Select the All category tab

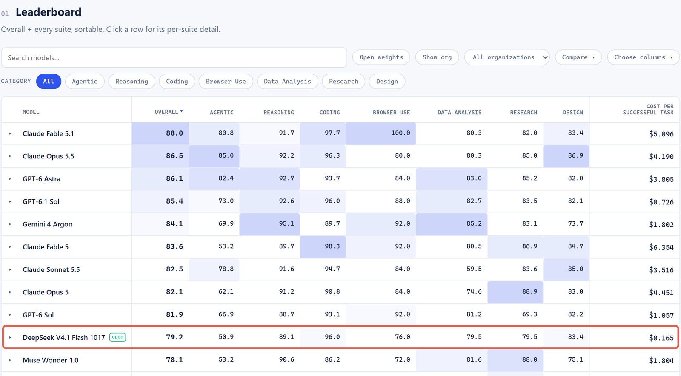coord(49,81)
